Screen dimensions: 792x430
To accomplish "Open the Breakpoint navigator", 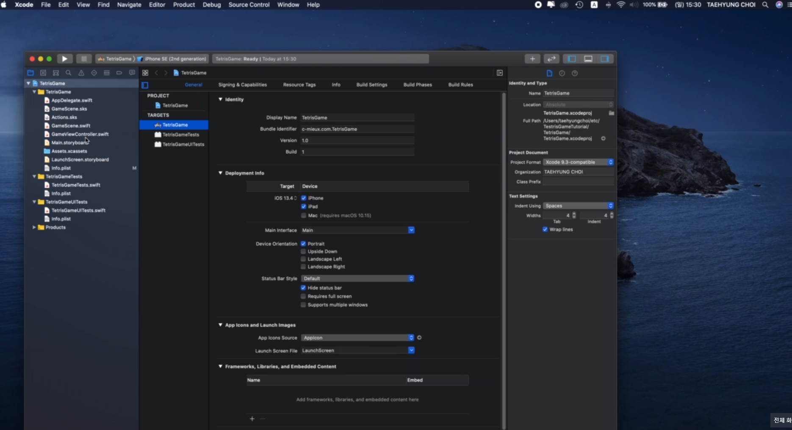I will [119, 73].
